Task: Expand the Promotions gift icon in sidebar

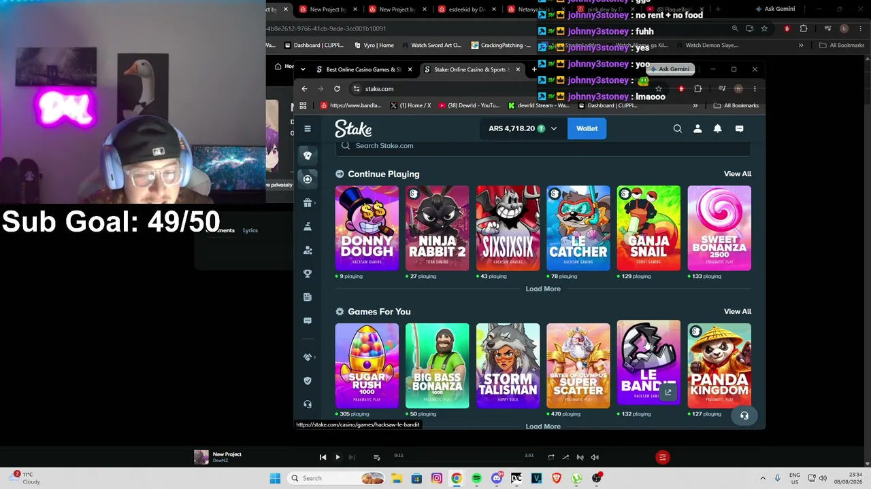Action: click(308, 203)
